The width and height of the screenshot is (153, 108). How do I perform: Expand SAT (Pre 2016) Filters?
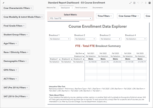[16, 88]
